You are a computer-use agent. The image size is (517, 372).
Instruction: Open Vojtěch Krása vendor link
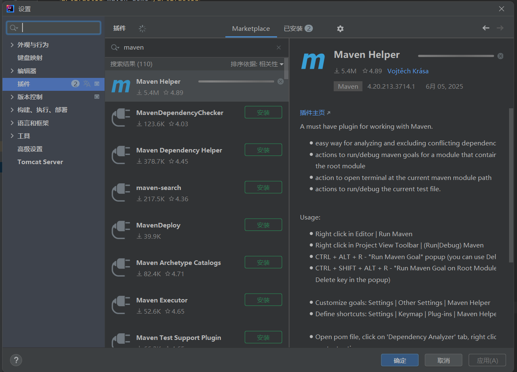point(408,71)
